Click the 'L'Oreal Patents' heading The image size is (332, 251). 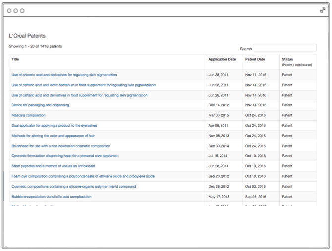pos(27,36)
